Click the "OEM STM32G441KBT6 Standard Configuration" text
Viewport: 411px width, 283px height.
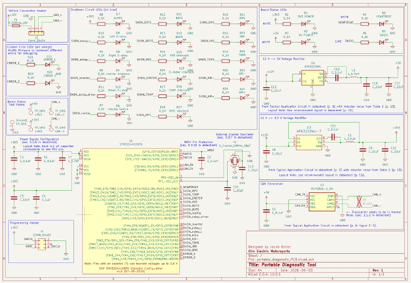pyautogui.click(x=131, y=268)
